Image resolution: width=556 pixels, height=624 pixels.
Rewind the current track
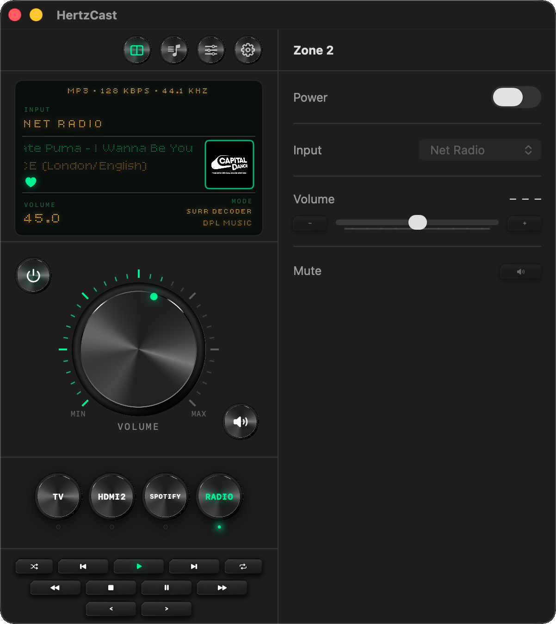56,587
